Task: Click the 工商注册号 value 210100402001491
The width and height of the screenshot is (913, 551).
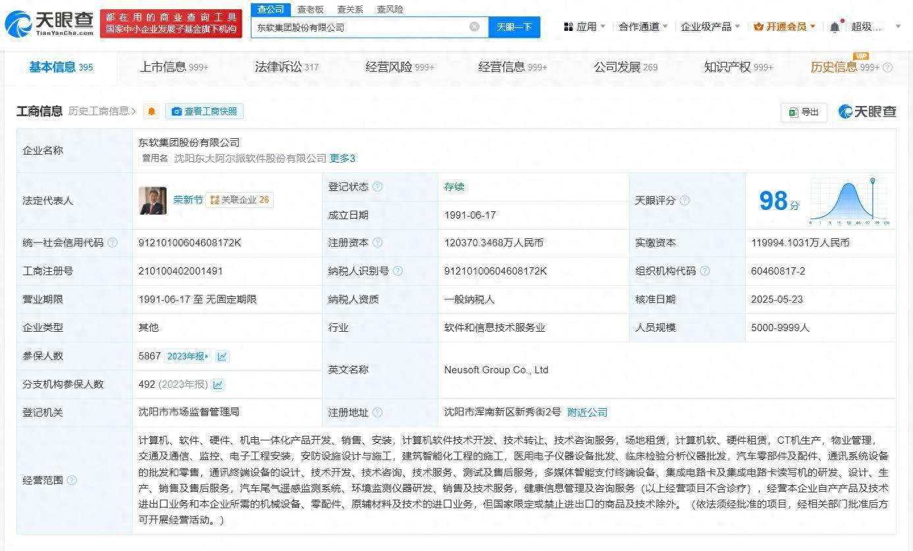Action: (180, 271)
